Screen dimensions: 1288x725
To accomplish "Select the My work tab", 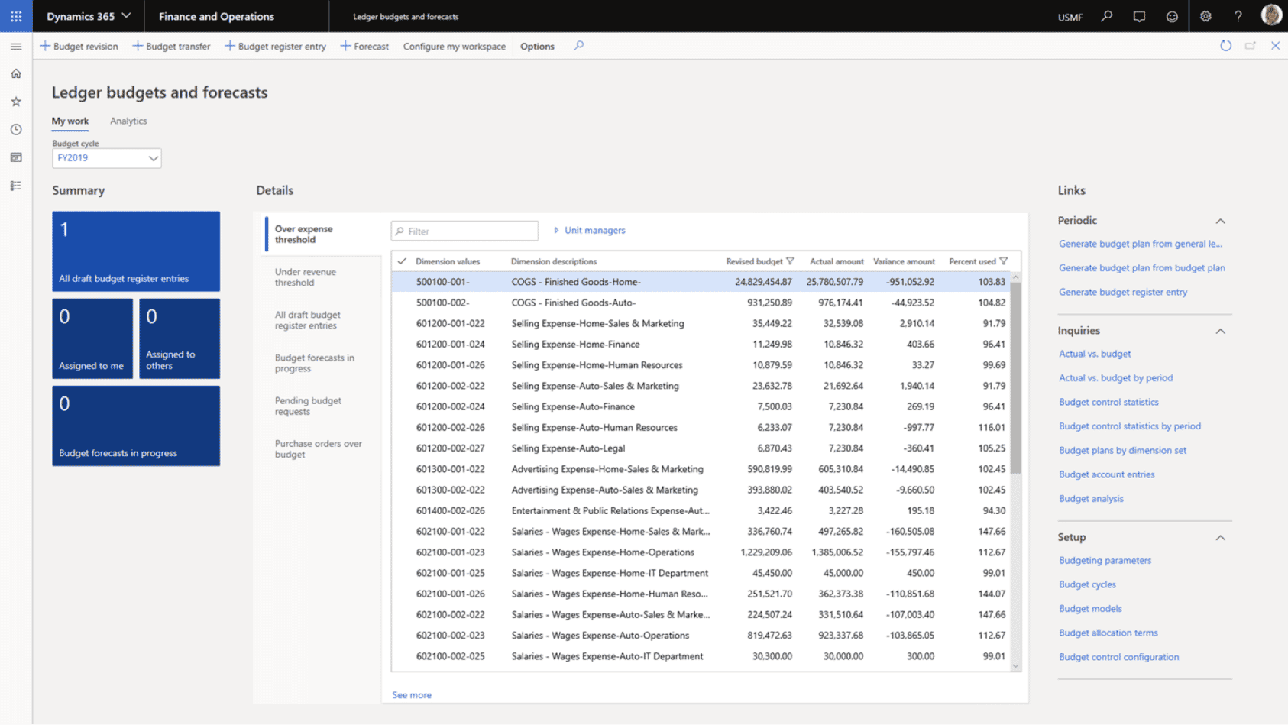I will tap(70, 121).
